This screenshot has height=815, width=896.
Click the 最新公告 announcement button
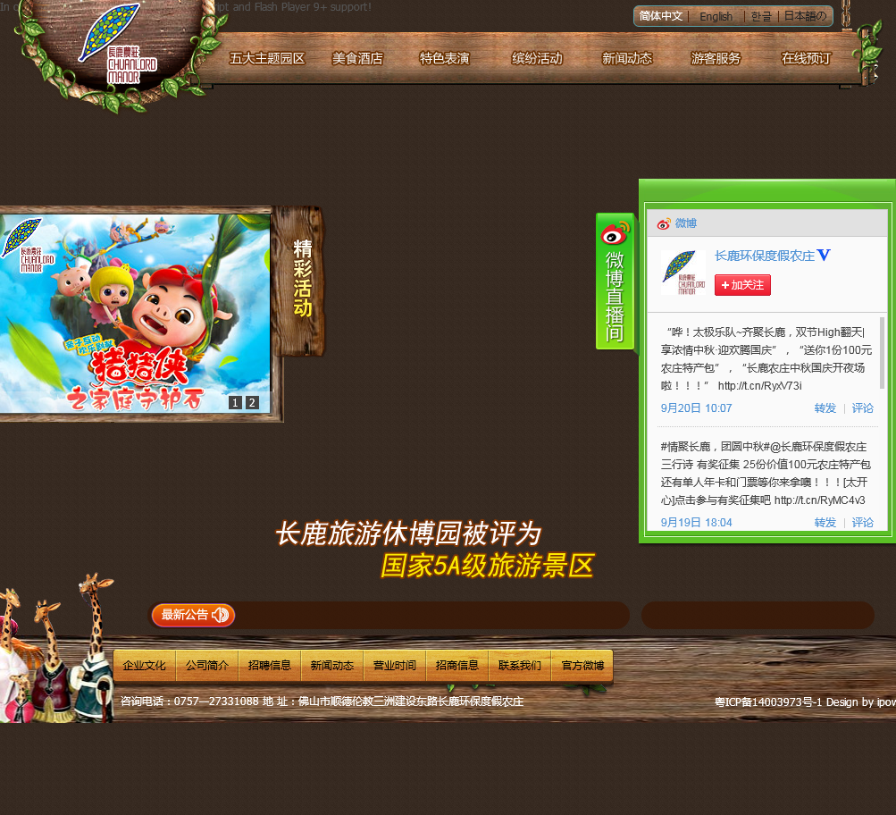click(193, 615)
